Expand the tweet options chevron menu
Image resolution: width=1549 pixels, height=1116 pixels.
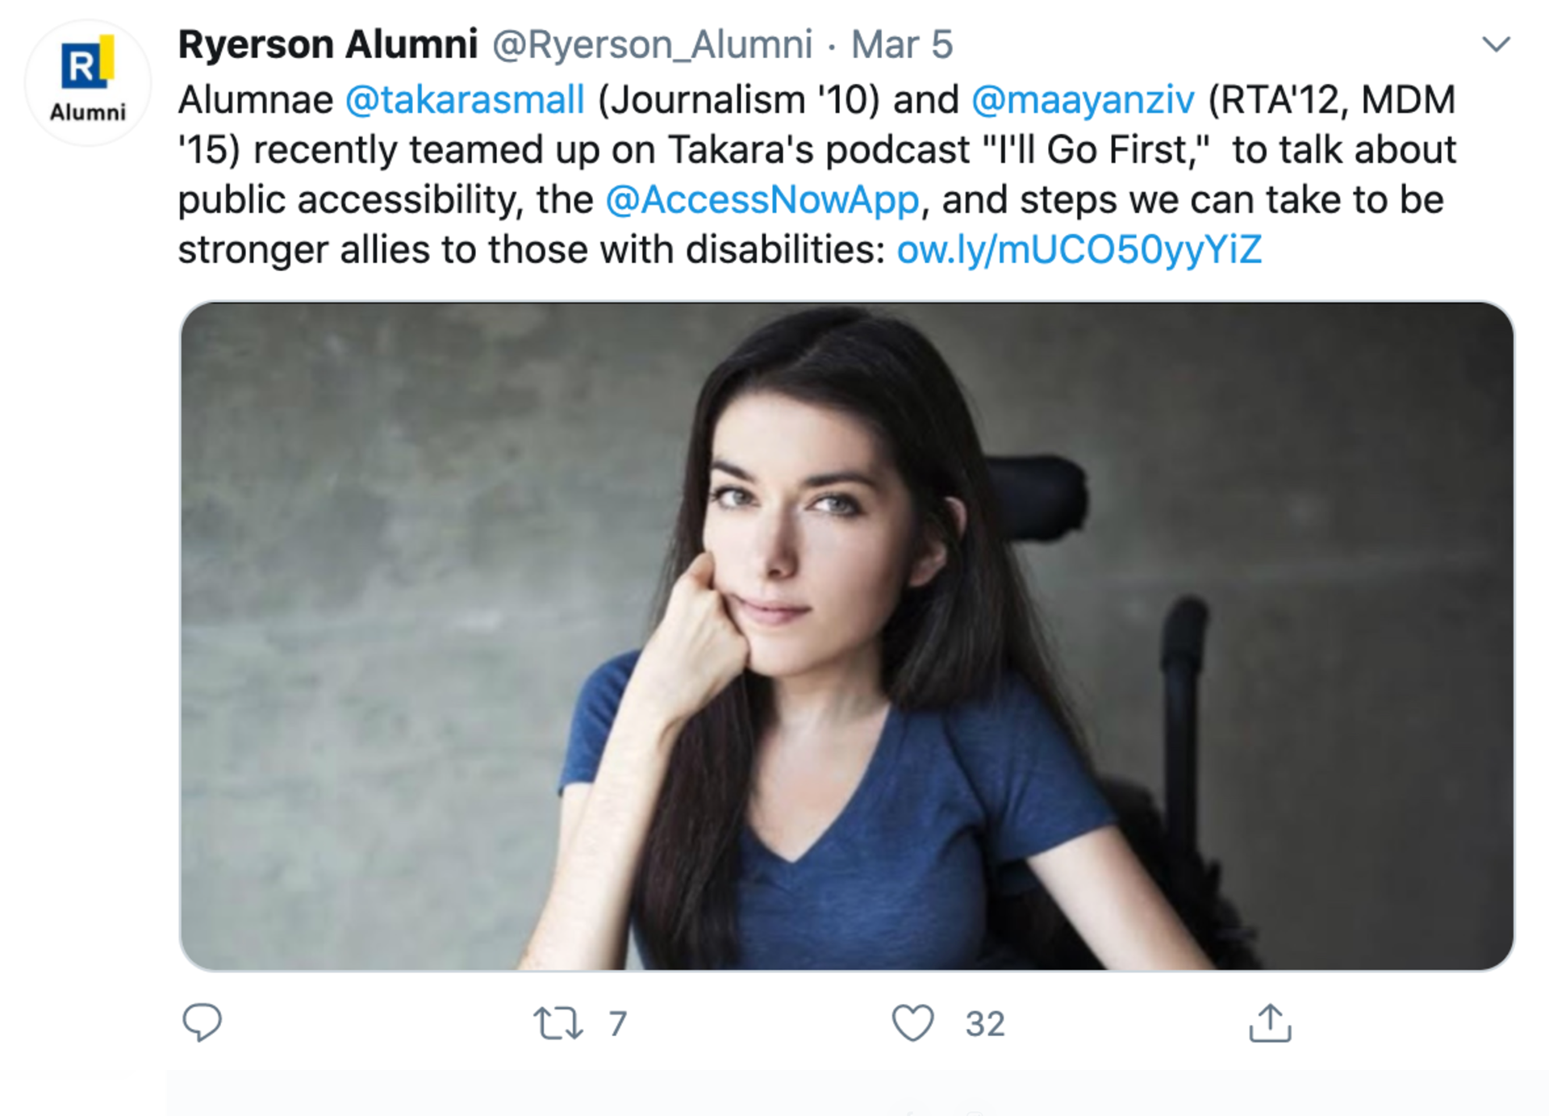(x=1496, y=44)
